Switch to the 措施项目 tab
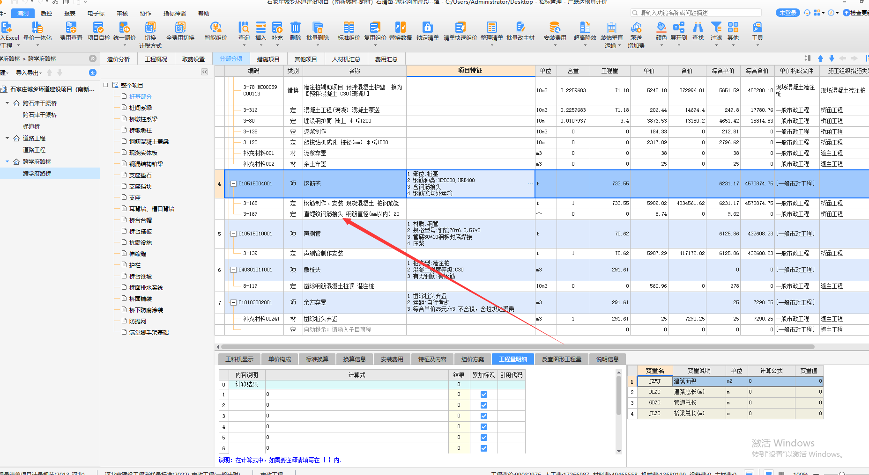869x475 pixels. [x=268, y=59]
